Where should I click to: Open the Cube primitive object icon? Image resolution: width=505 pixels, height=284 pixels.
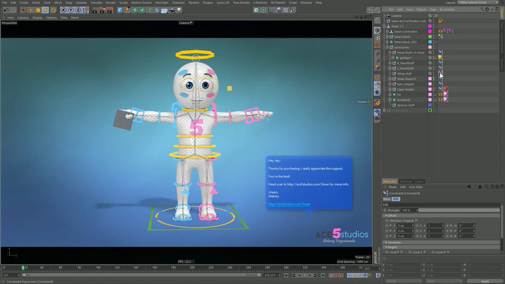[120, 10]
